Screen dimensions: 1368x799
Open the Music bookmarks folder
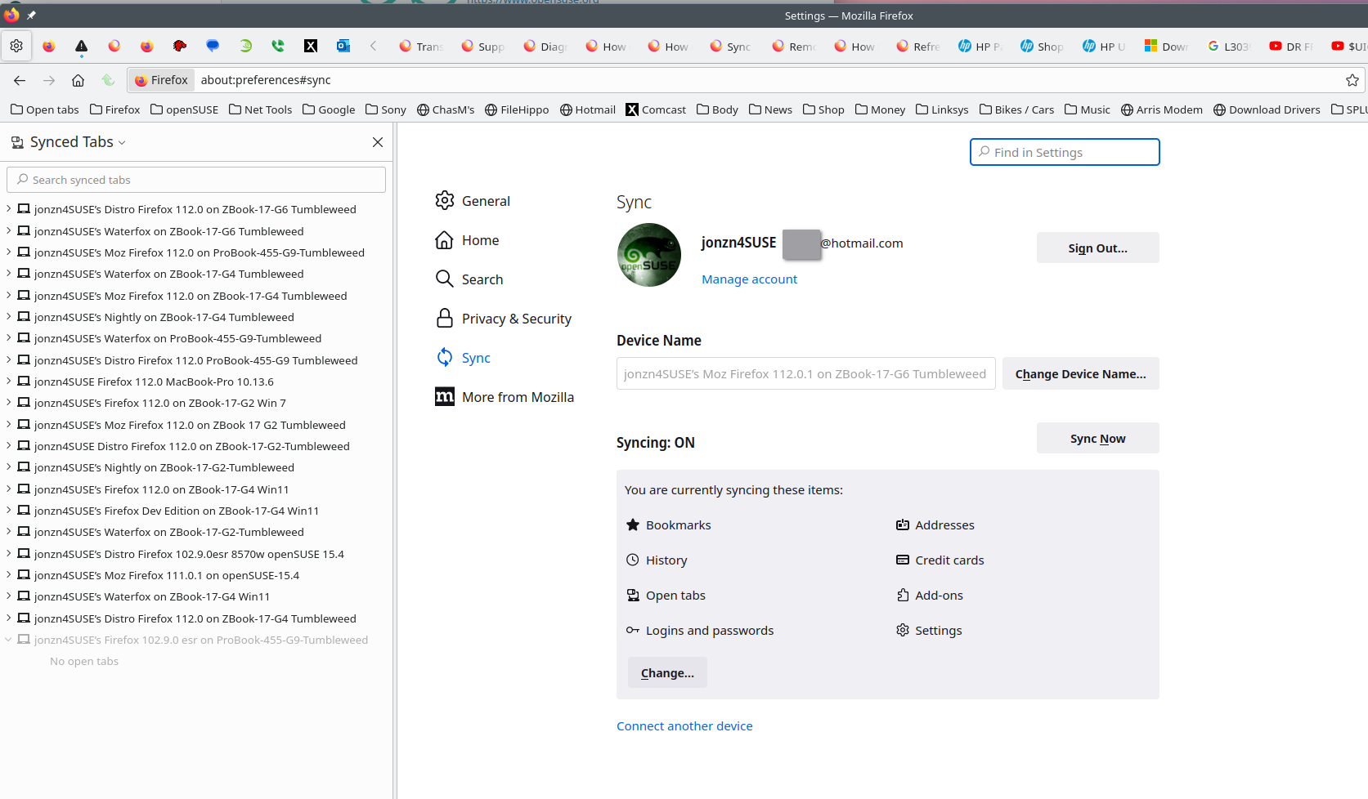tap(1088, 109)
